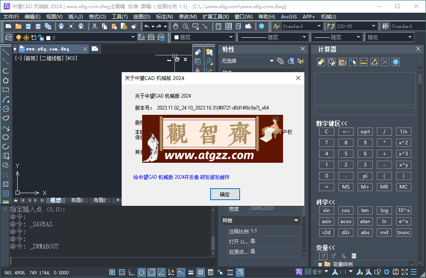Toggle Polar tracking in the status bar
This screenshot has height=278, width=426.
[x=142, y=272]
